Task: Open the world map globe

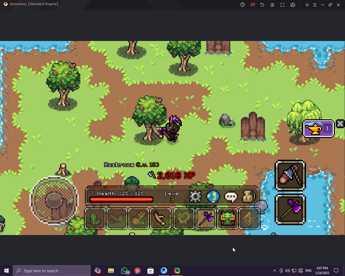Action: (x=213, y=196)
